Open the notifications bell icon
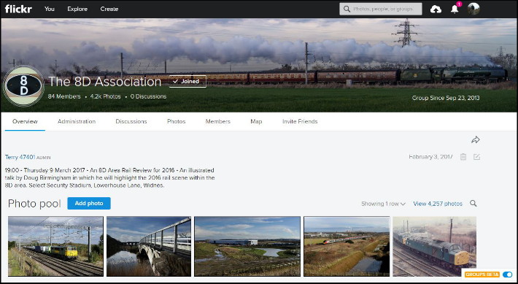Screen dimensions: 518x284 point(455,9)
